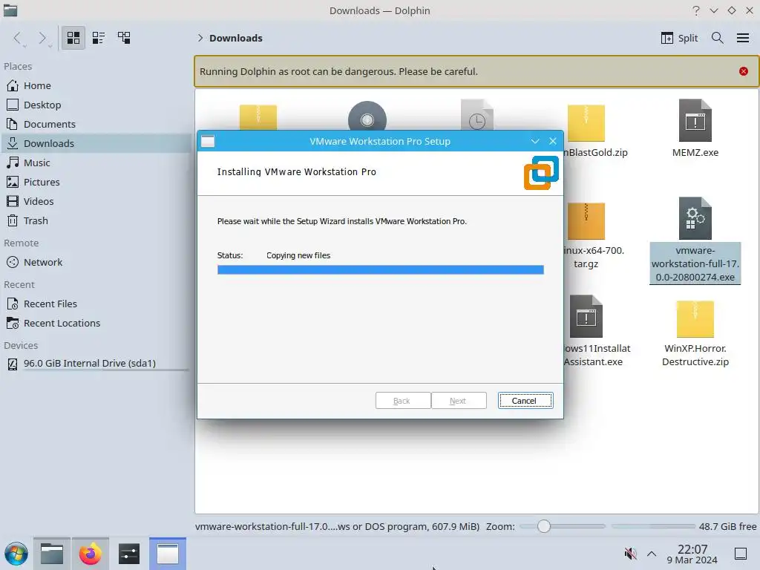Click the VMware logo in setup header
The height and width of the screenshot is (570, 760).
[541, 172]
